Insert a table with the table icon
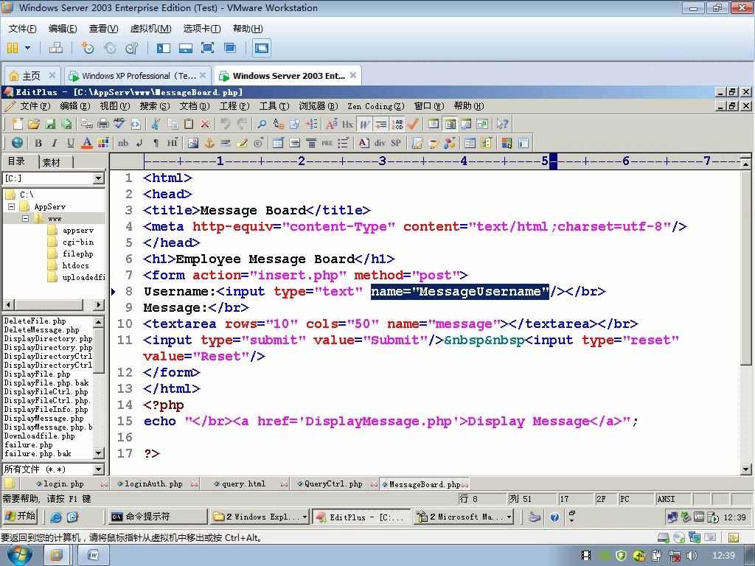The height and width of the screenshot is (566, 755). (278, 143)
